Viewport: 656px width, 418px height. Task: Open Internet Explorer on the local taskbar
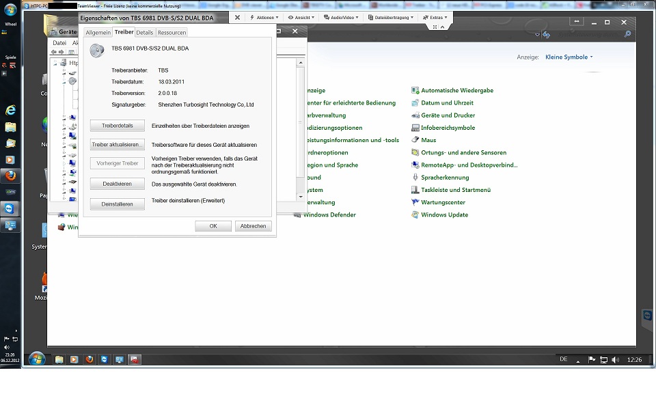click(x=10, y=110)
